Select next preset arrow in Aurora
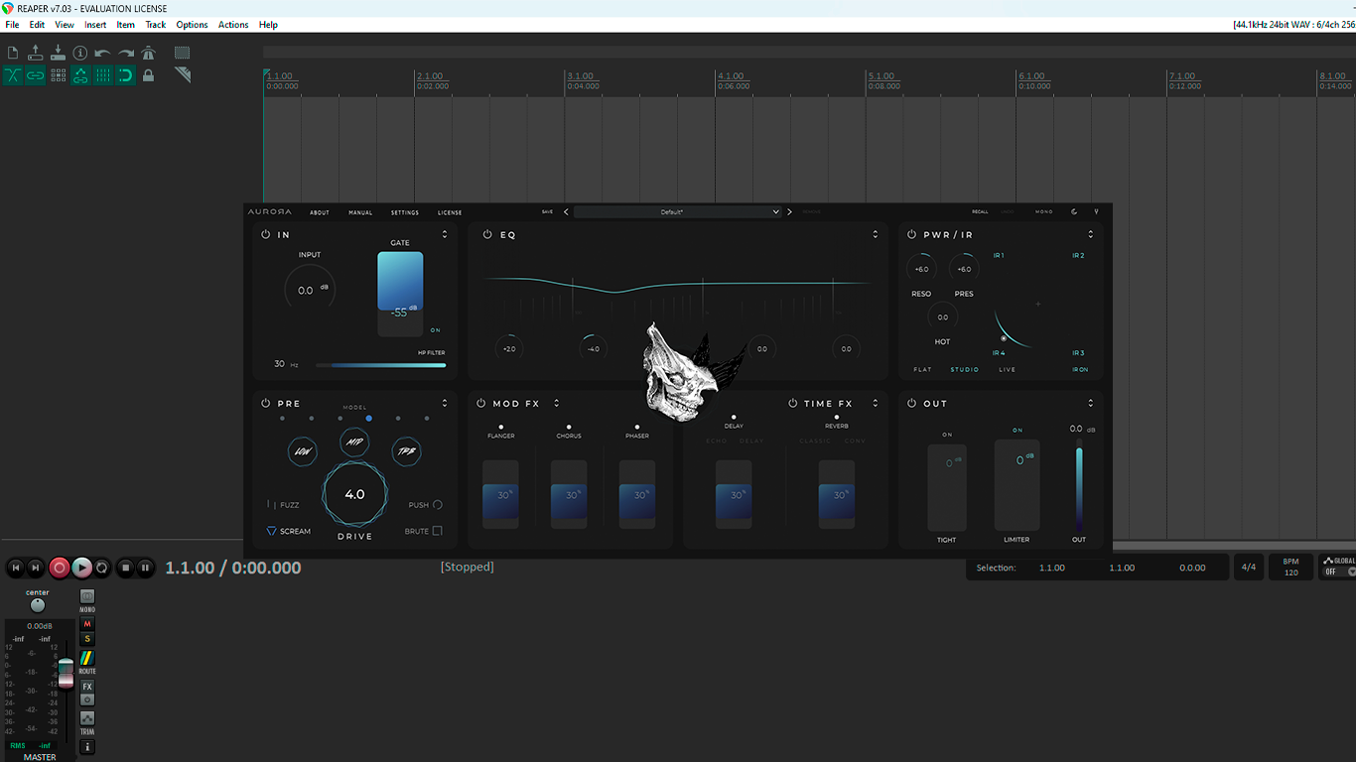 point(790,211)
